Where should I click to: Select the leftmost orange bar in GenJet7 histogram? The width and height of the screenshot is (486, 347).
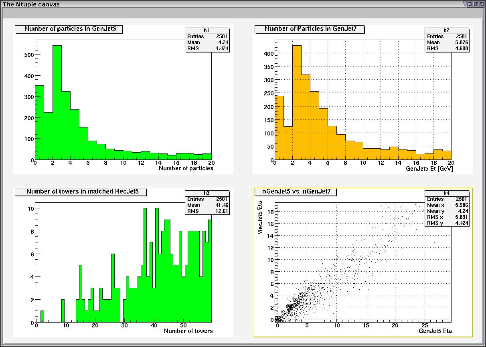[279, 128]
